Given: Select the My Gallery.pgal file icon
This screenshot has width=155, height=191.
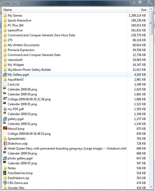Looking at the screenshot, I should 5,75.
